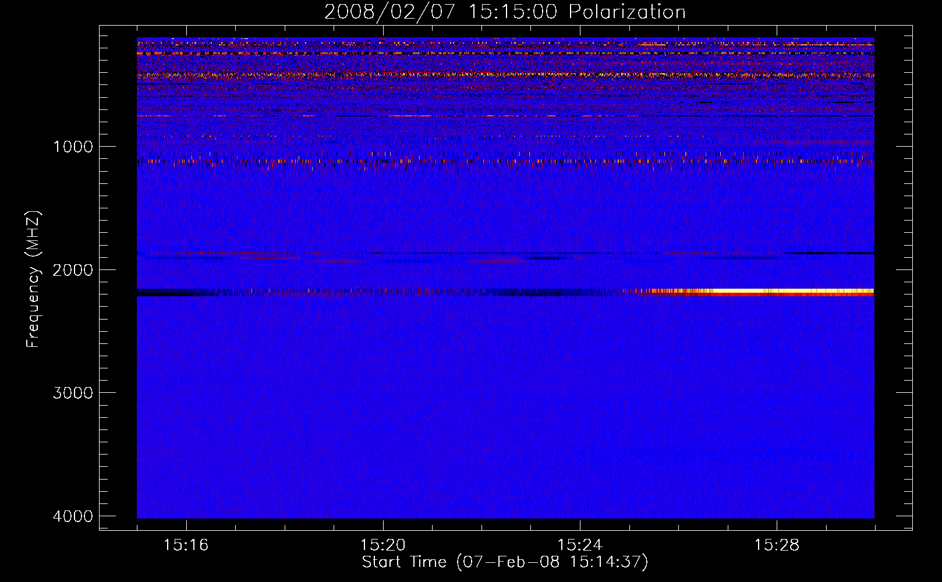Click the 4000 frequency tick label
Image resolution: width=942 pixels, height=582 pixels.
point(73,516)
